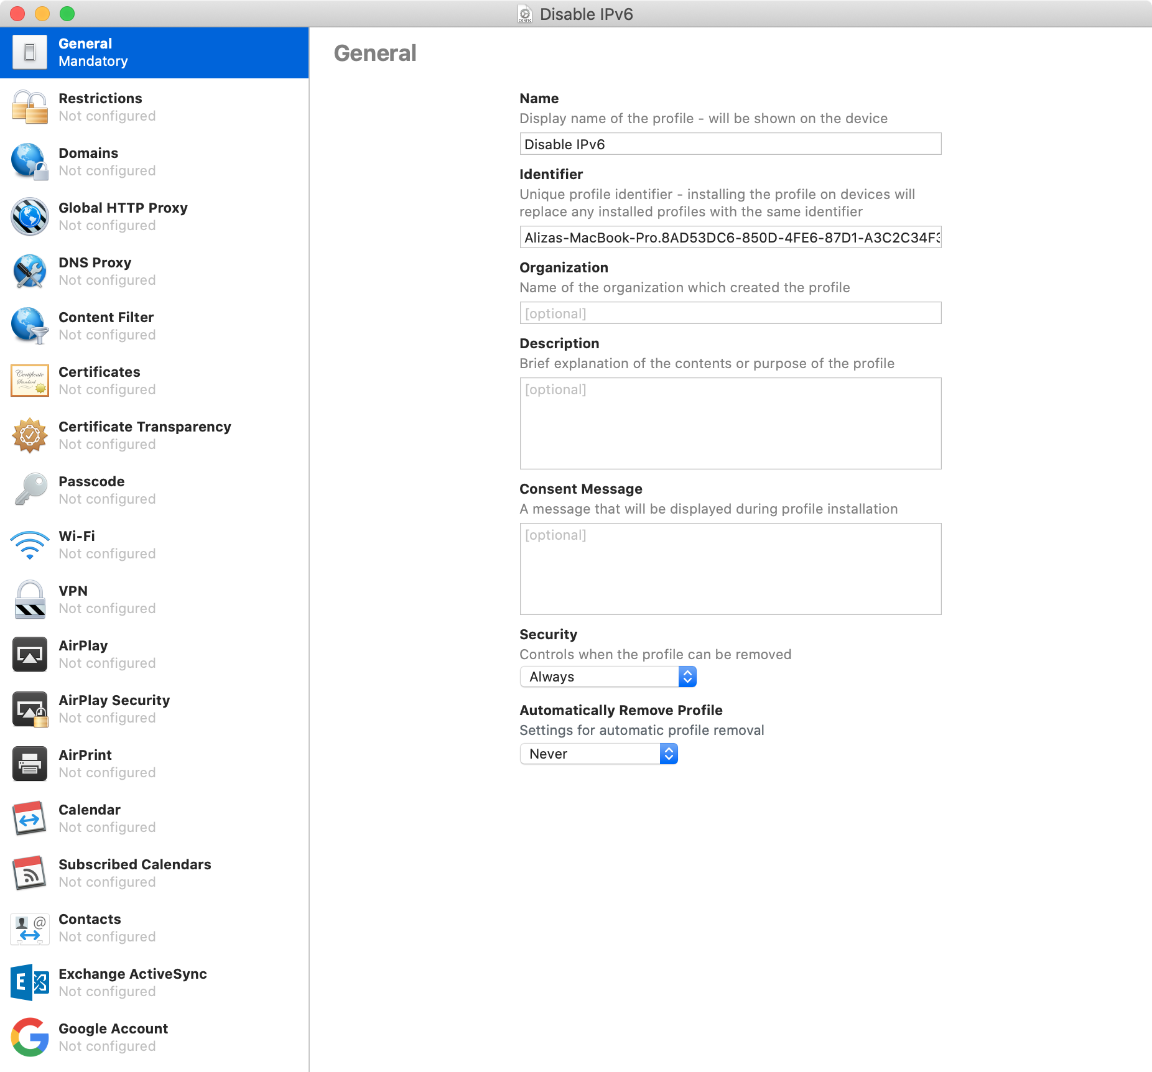Open the Domains globe icon
Screen dimensions: 1152x1072
[29, 162]
